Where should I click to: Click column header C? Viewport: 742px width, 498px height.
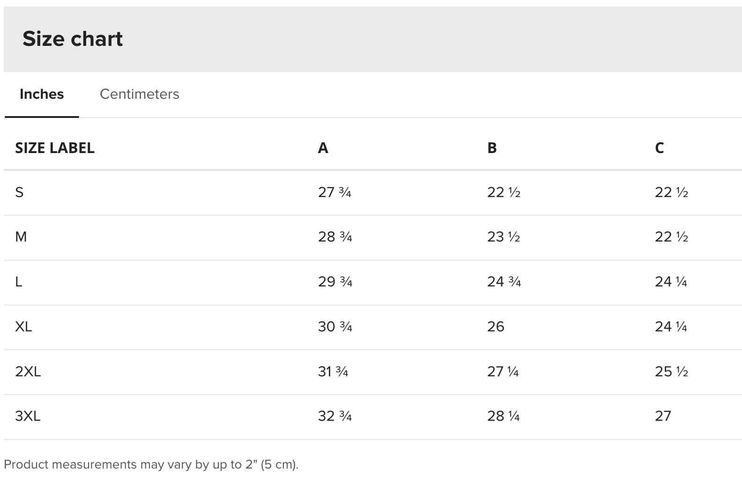659,148
